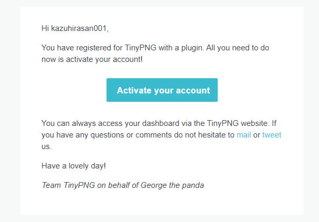
Task: Select the username kazuhirasan001 in greeting
Action: pos(79,28)
